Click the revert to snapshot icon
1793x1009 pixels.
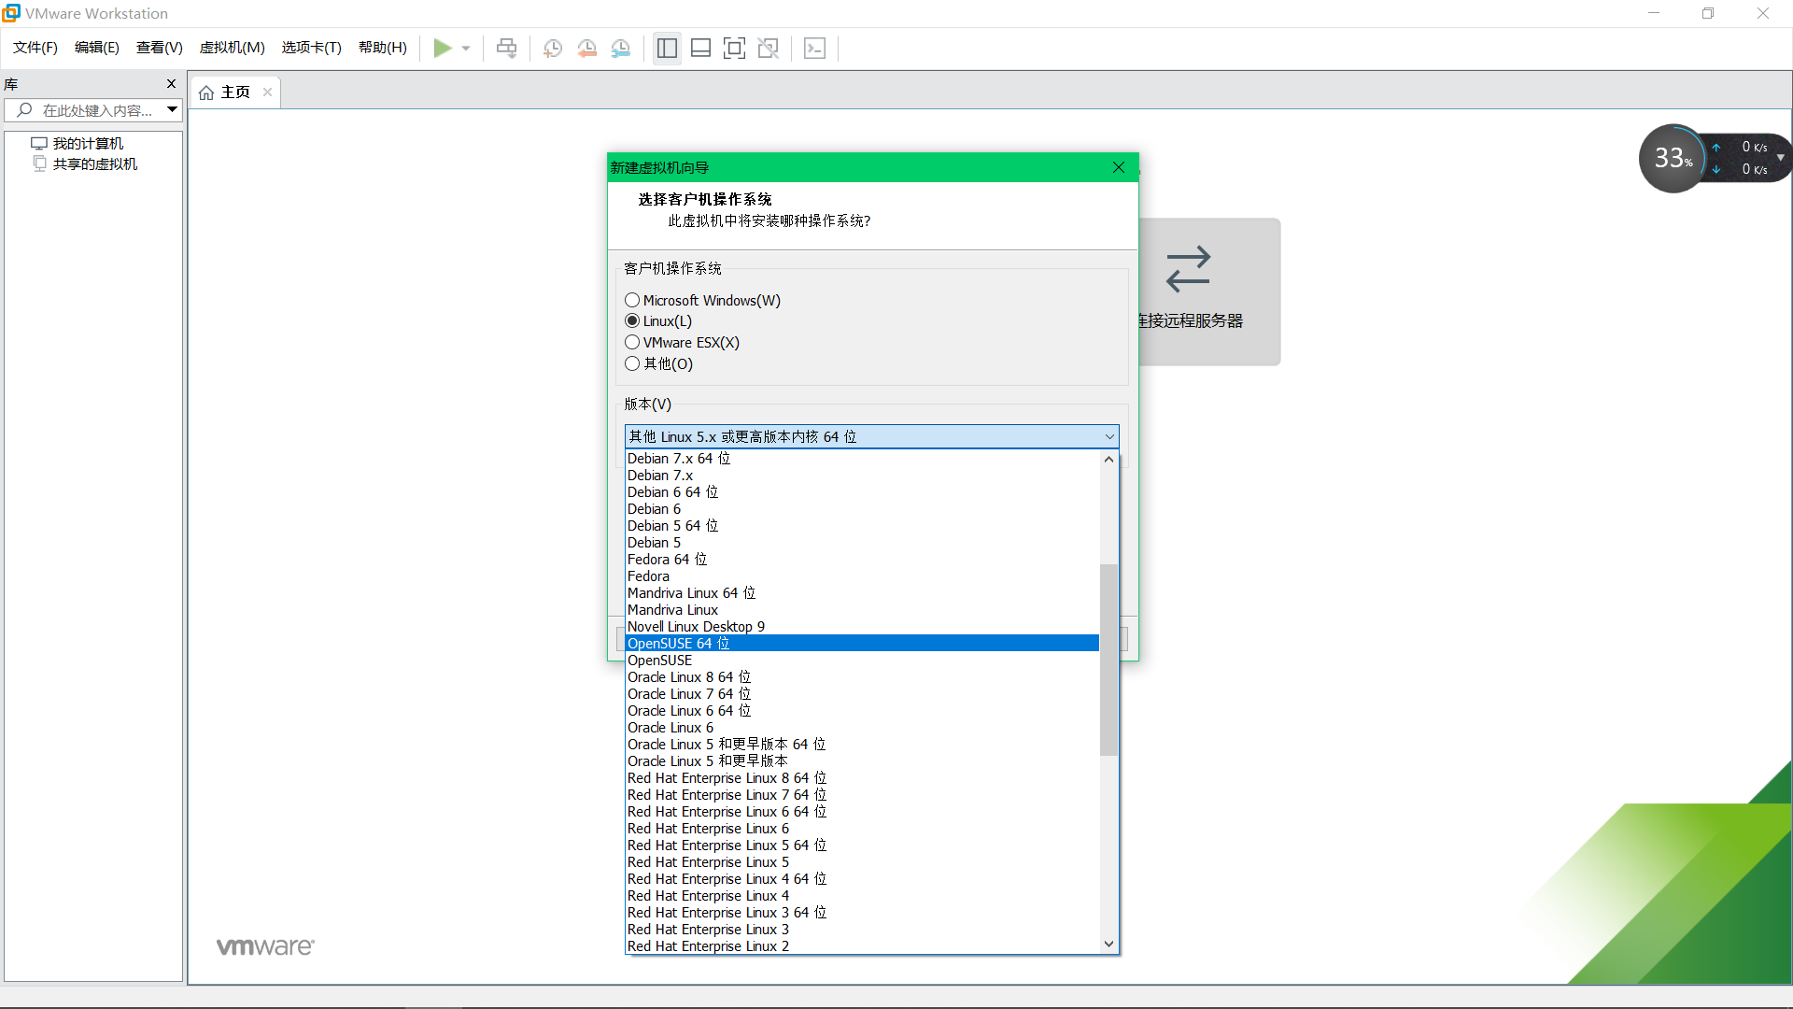click(x=586, y=48)
